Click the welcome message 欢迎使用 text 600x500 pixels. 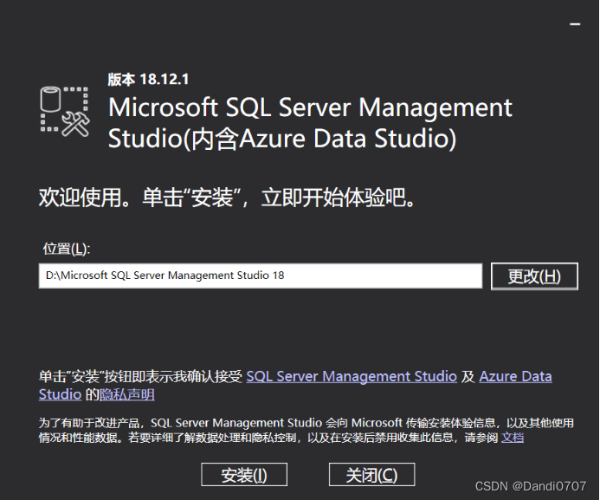[x=227, y=198]
